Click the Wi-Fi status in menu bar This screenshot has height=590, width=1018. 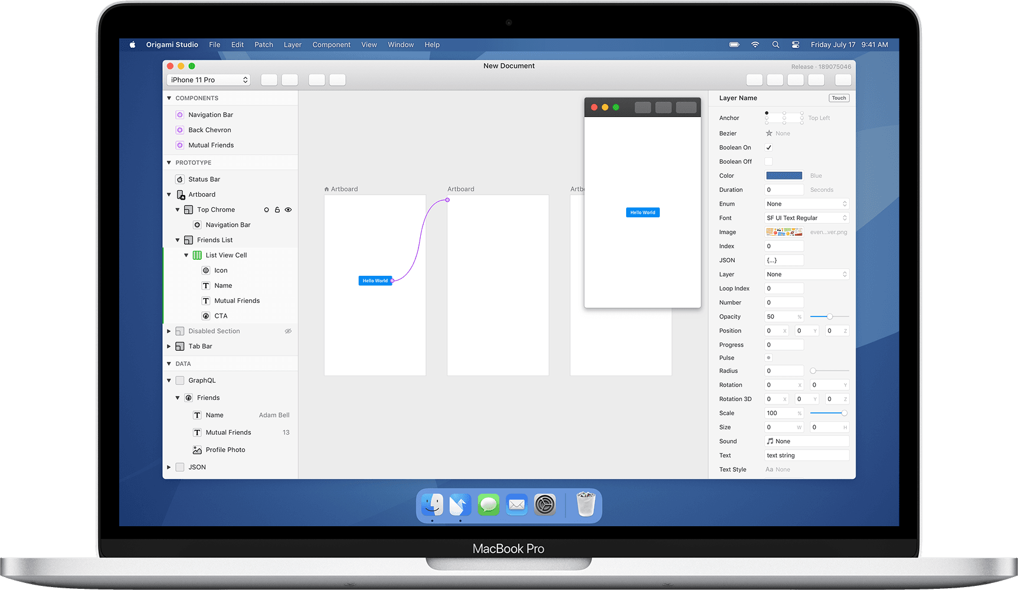(x=755, y=45)
